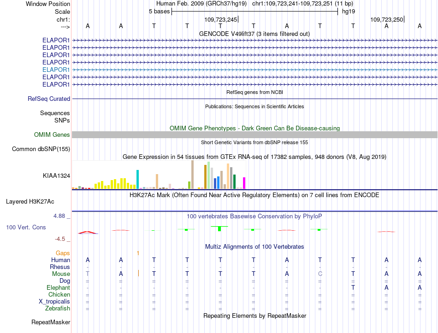Click the tall tan GTEx expression bar

tap(192, 175)
